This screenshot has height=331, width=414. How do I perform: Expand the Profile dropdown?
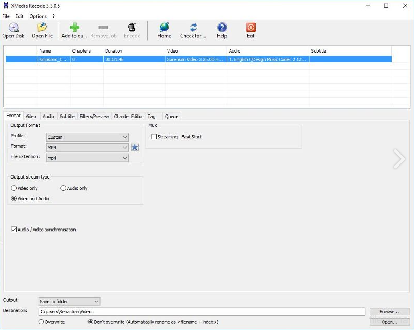click(87, 137)
